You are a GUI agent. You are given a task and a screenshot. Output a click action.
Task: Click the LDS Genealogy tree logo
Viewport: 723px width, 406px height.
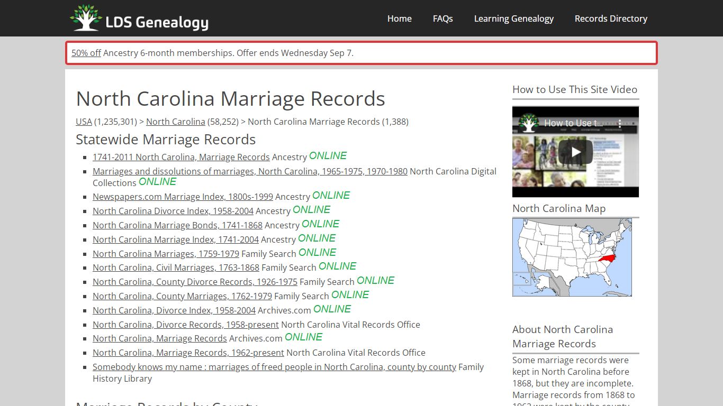[139, 18]
